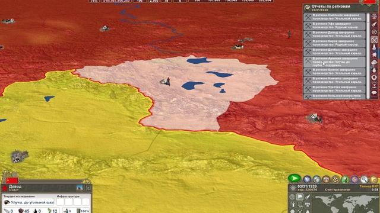Click the Армения mine upgrade report
Image resolution: width=380 pixels, height=213 pixels.
334,62
